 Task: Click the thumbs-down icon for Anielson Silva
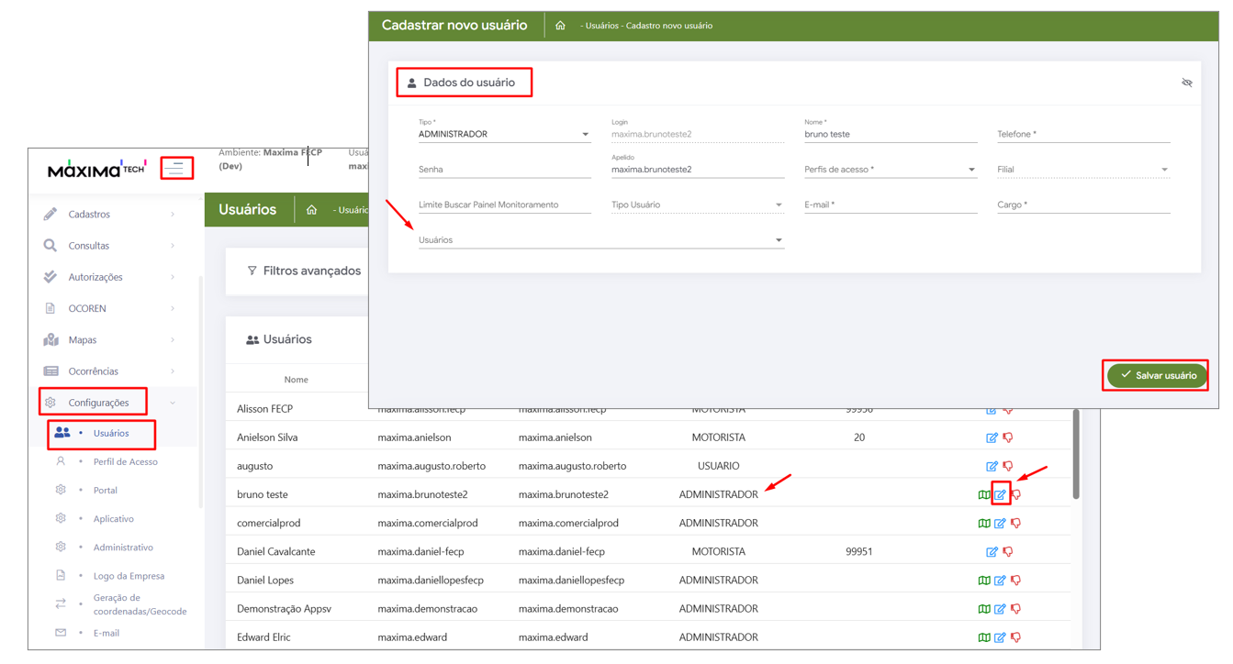tap(1008, 437)
